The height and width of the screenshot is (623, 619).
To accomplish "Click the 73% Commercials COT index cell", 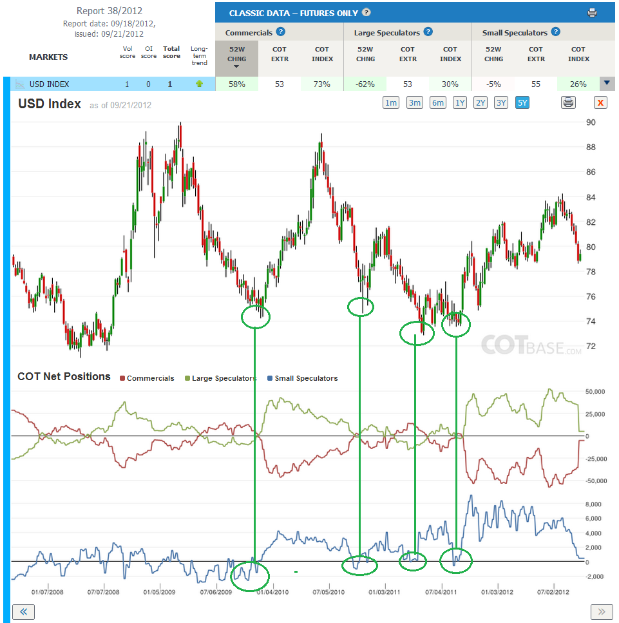I will 322,84.
